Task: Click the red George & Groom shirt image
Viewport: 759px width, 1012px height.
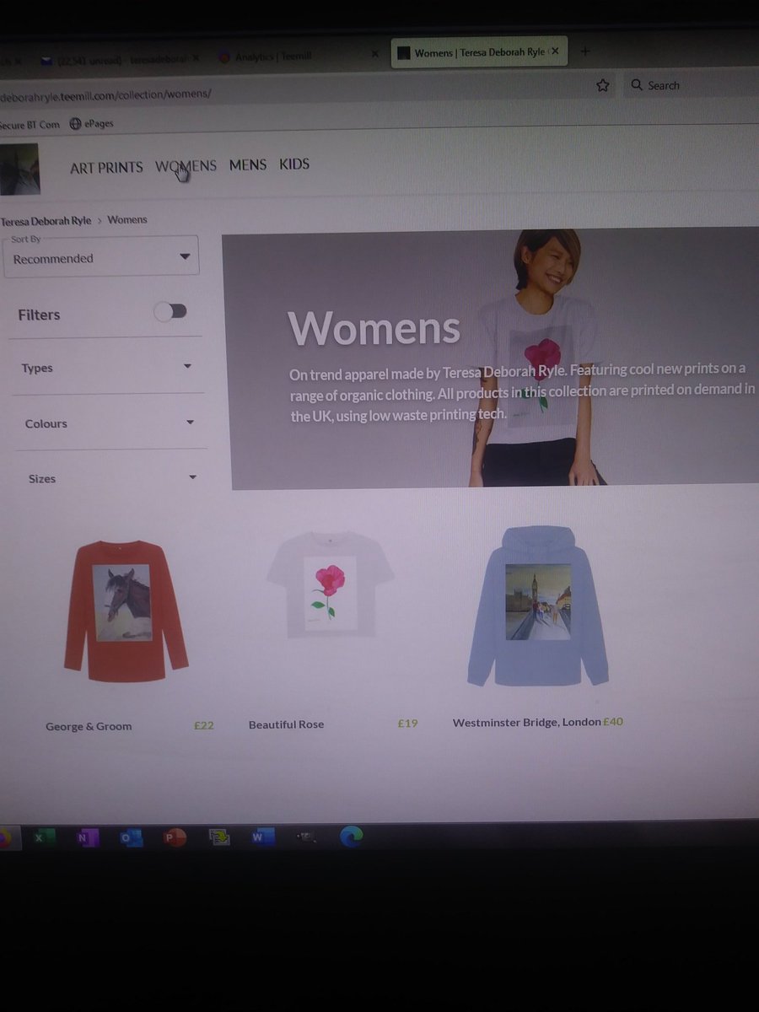Action: coord(126,611)
